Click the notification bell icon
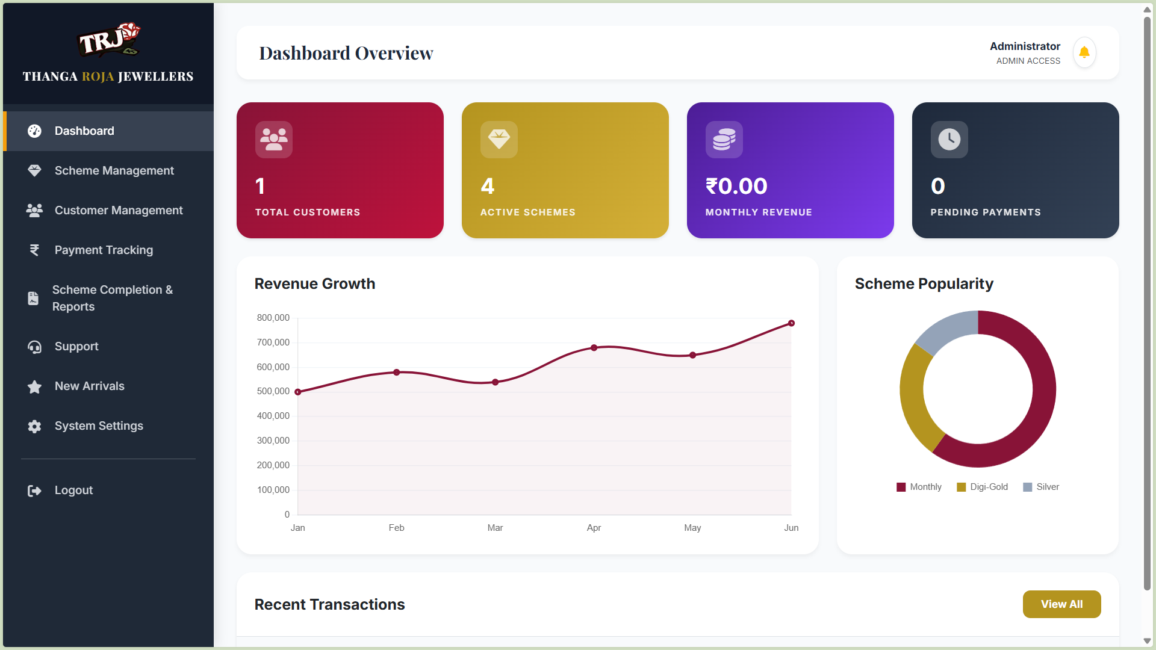This screenshot has width=1156, height=650. (1084, 53)
